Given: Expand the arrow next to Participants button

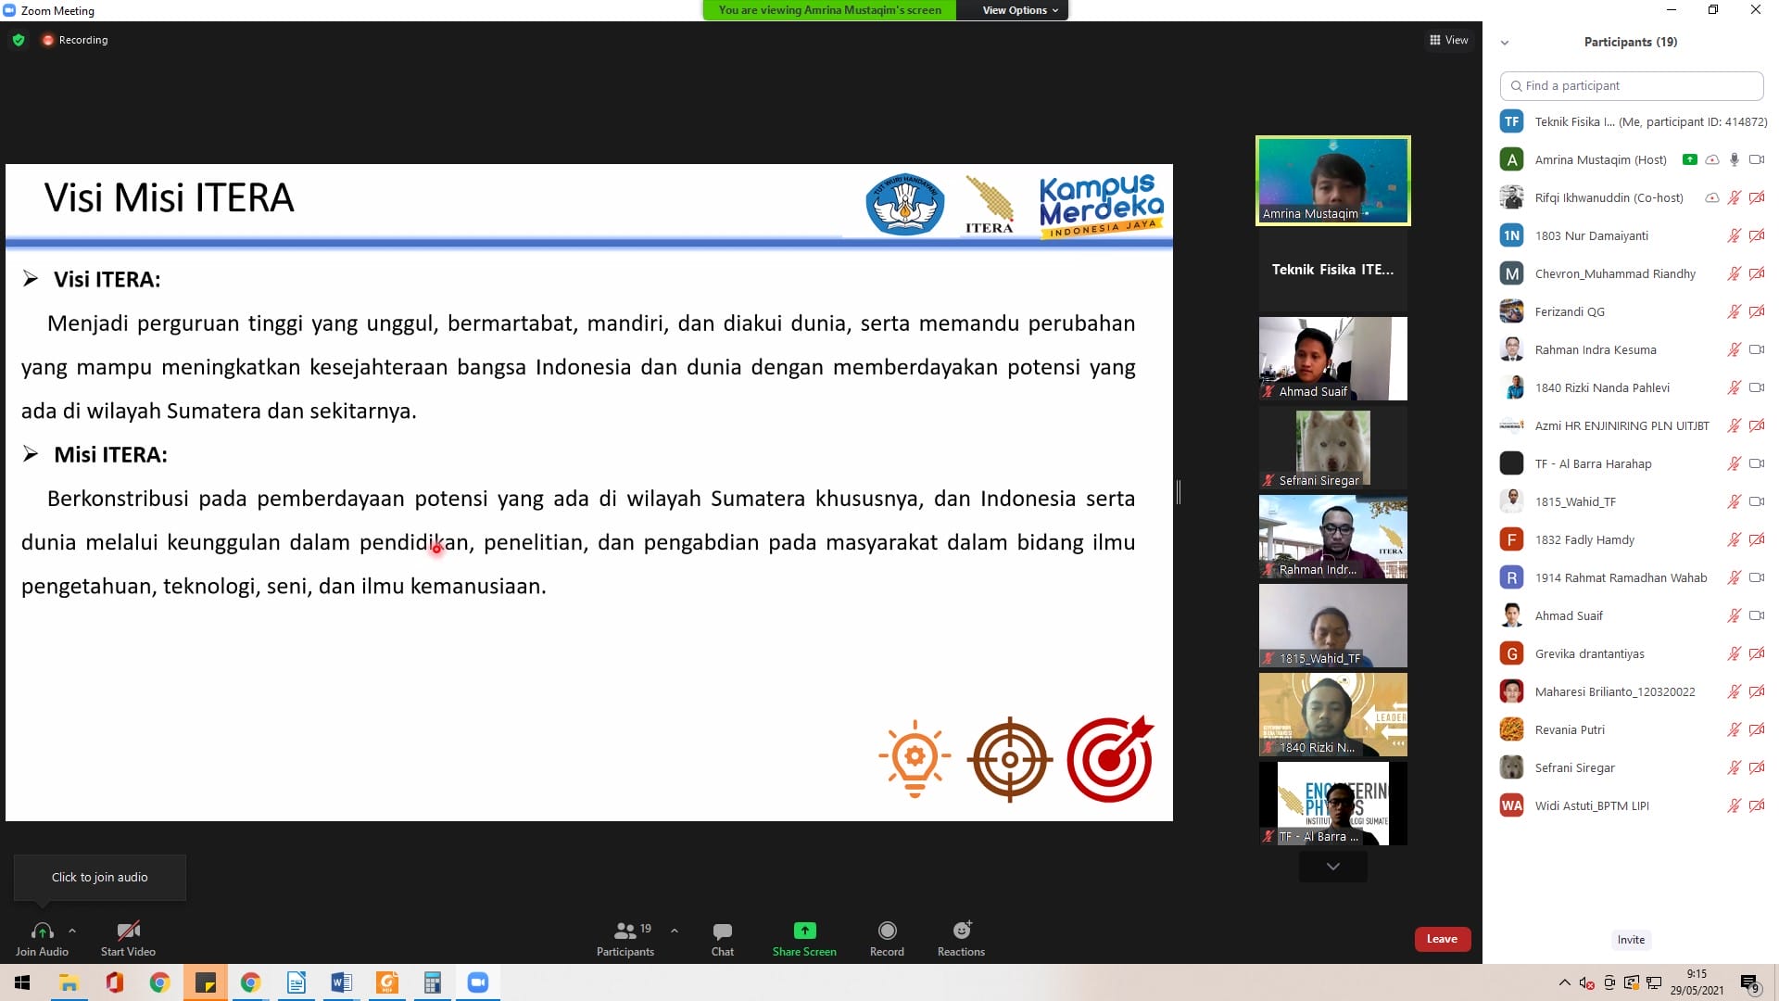Looking at the screenshot, I should (x=675, y=930).
